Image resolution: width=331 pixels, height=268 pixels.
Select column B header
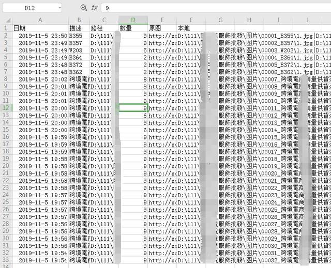pyautogui.click(x=79, y=20)
